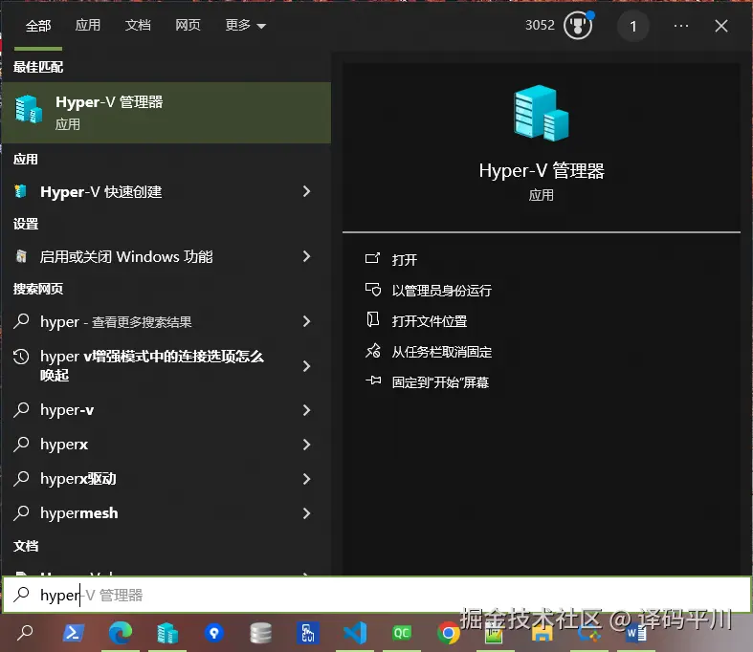Click the rewards trophy icon

(x=578, y=26)
